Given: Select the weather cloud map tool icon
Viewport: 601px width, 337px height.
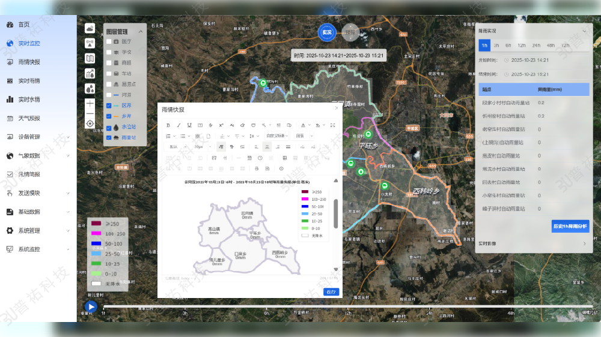Looking at the screenshot, I should (90, 28).
